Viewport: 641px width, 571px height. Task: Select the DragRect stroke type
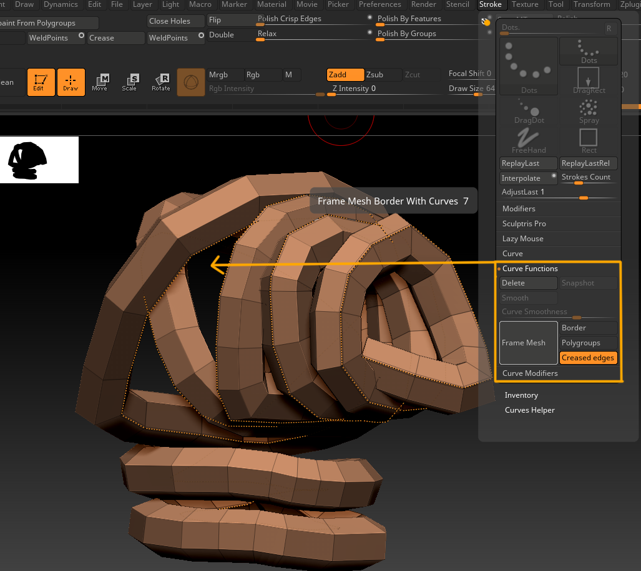pos(589,77)
